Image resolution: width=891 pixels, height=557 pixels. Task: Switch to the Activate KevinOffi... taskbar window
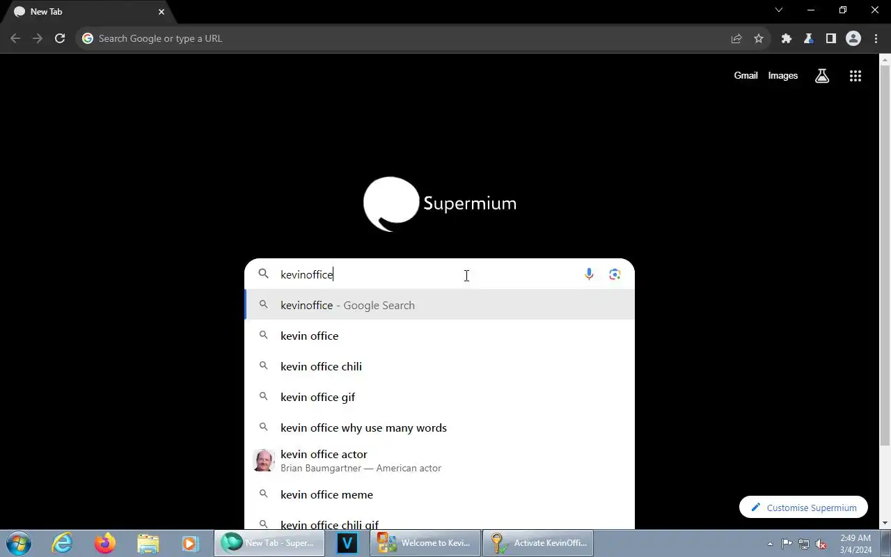coord(538,543)
